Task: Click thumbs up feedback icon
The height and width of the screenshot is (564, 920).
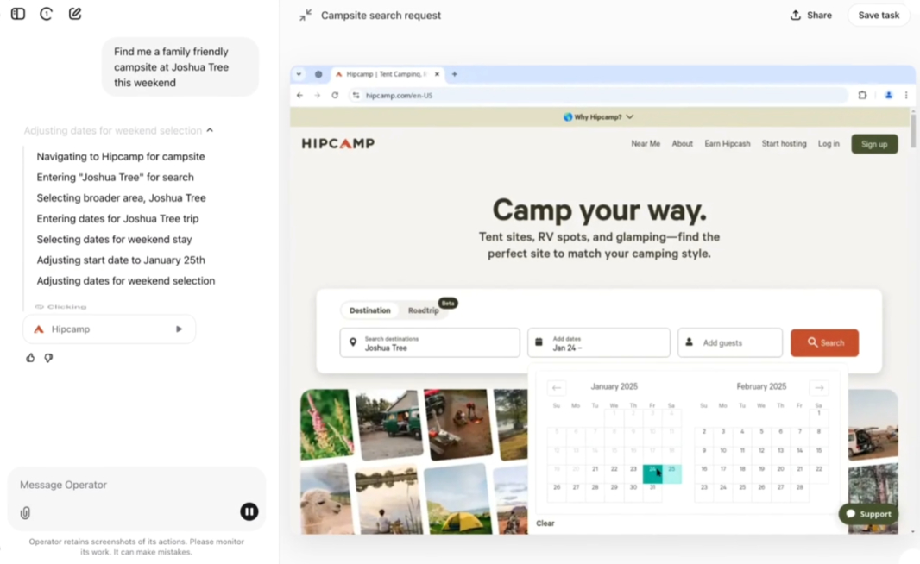Action: coord(30,358)
